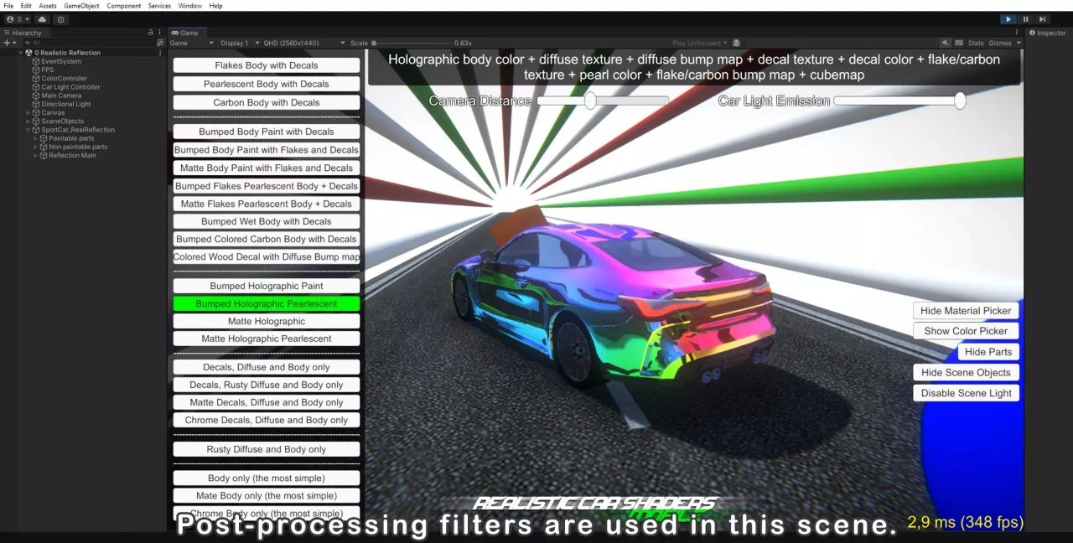Click Hide Scene Objects button
The height and width of the screenshot is (543, 1073).
pos(966,372)
